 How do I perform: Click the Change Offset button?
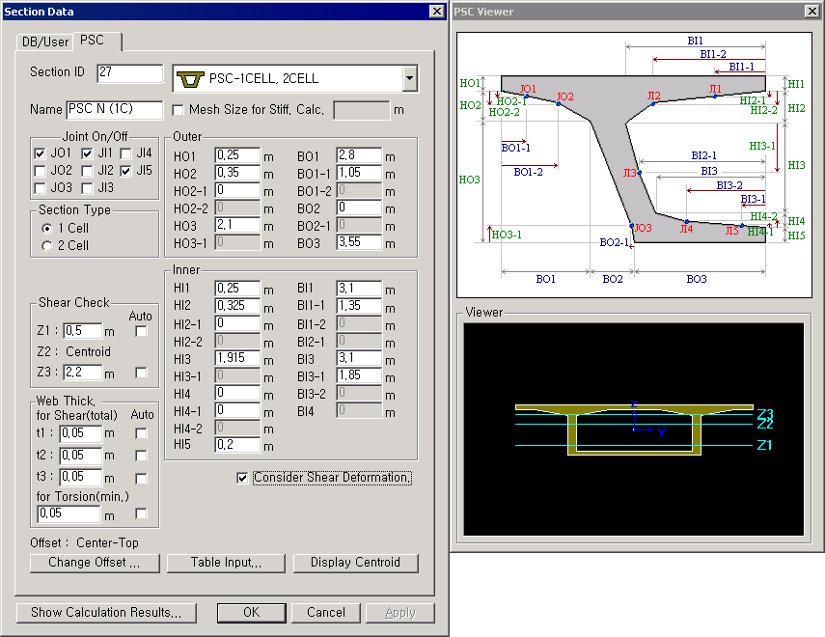pos(95,563)
